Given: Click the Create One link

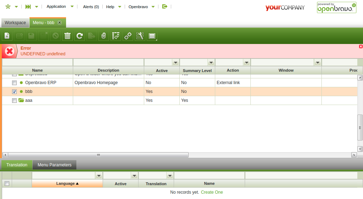Looking at the screenshot, I should click(x=212, y=192).
